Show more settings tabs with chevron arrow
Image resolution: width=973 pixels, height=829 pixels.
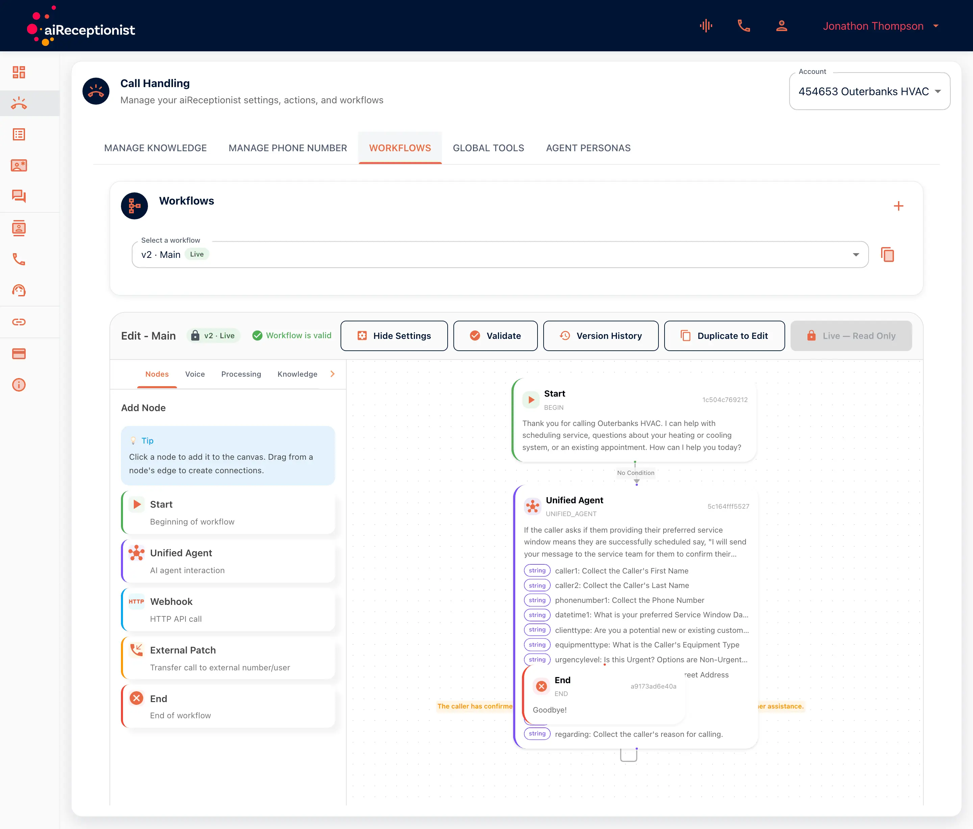click(332, 374)
